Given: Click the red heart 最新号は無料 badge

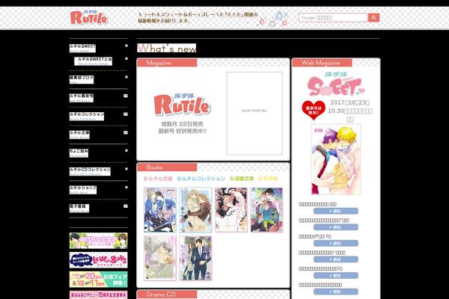Looking at the screenshot, I should [x=314, y=110].
